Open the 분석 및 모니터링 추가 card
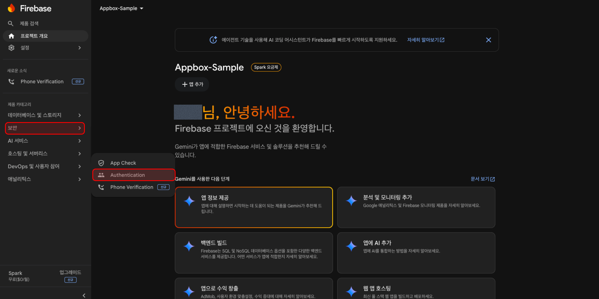Image resolution: width=599 pixels, height=299 pixels. pyautogui.click(x=416, y=207)
